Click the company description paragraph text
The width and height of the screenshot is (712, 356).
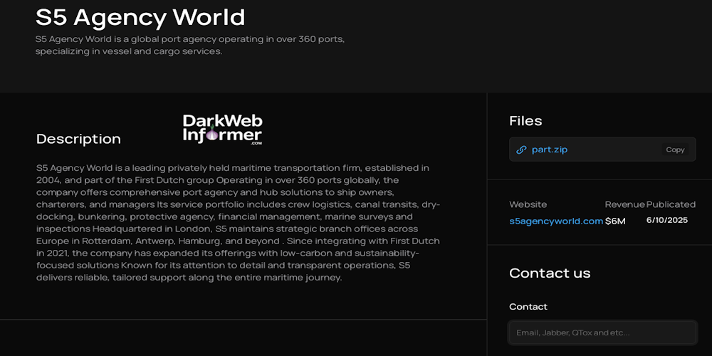(x=239, y=223)
